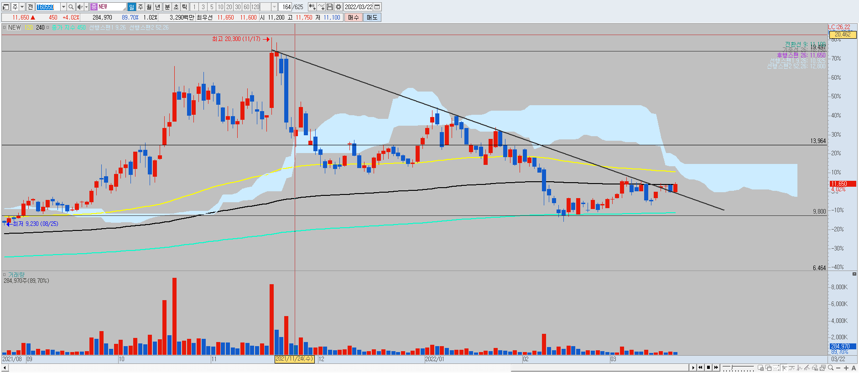Click the vertical line chart icon
The image size is (859, 373).
tap(799, 368)
